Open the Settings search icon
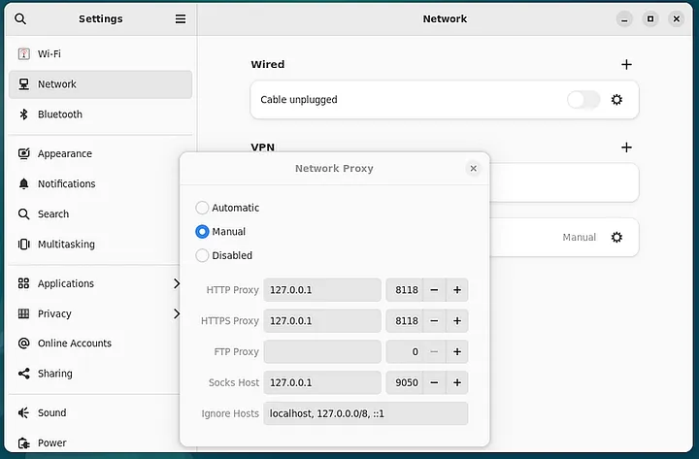Viewport: 699px width, 459px height. [x=20, y=18]
